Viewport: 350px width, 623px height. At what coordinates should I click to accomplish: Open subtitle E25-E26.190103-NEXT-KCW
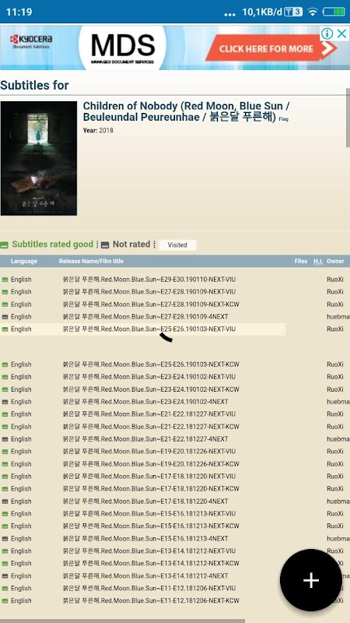tap(151, 364)
